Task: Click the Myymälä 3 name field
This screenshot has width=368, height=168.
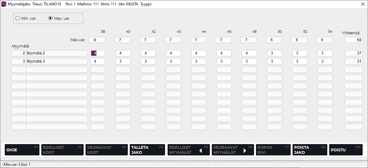Action: click(x=57, y=61)
